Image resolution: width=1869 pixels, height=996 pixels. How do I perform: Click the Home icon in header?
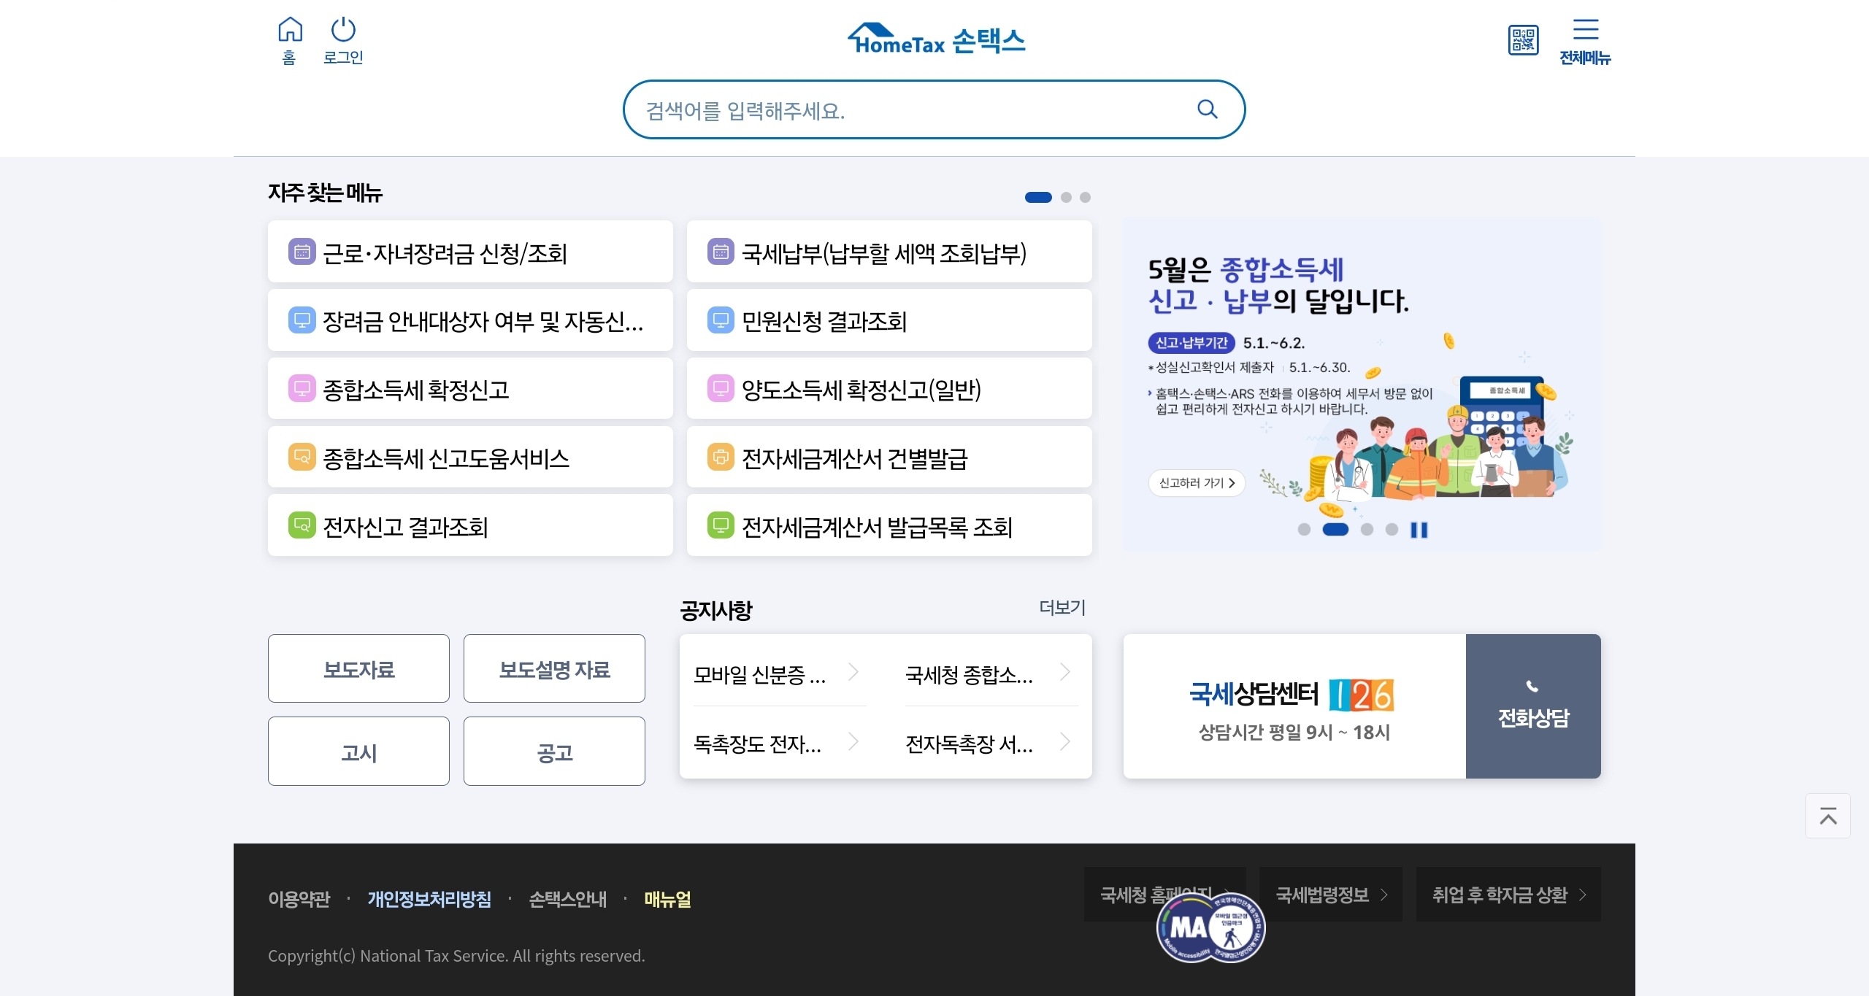tap(289, 31)
